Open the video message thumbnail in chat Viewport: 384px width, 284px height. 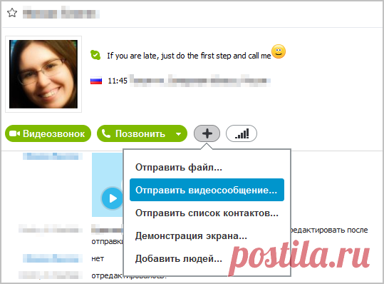pyautogui.click(x=108, y=185)
